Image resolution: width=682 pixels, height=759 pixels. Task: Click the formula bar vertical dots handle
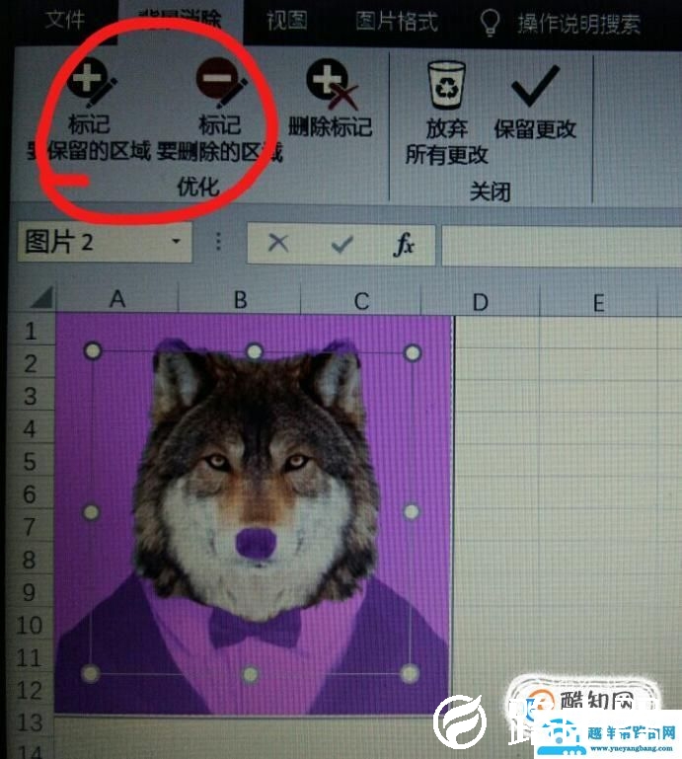(218, 242)
